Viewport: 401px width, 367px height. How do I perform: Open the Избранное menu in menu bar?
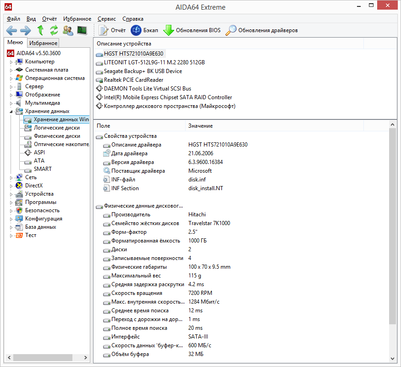click(x=77, y=19)
